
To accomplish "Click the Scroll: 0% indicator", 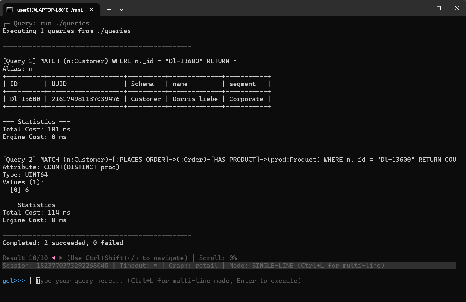I will 218,258.
